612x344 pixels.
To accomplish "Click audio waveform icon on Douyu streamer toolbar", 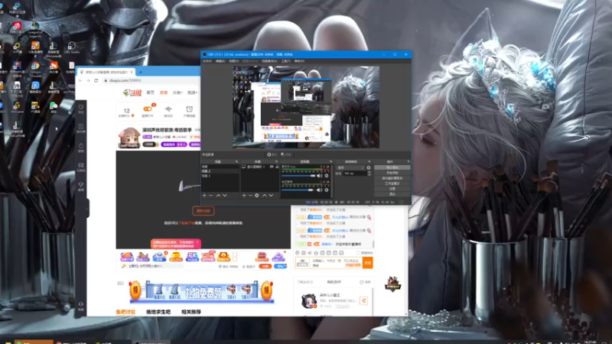I will (x=168, y=109).
